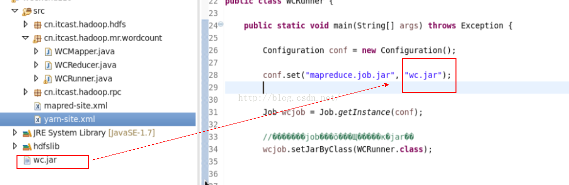Click wcjob.setJarByClass on line 34
This screenshot has height=185, width=569.
tap(308, 149)
